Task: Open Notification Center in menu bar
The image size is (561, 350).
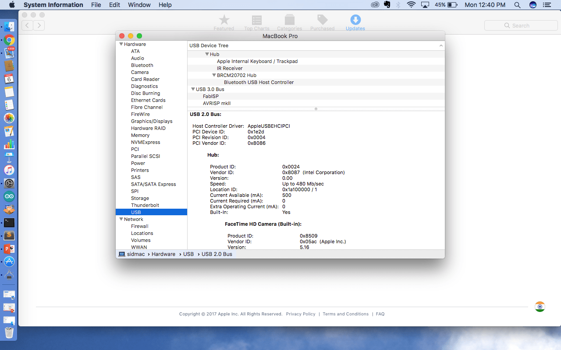Action: (548, 5)
